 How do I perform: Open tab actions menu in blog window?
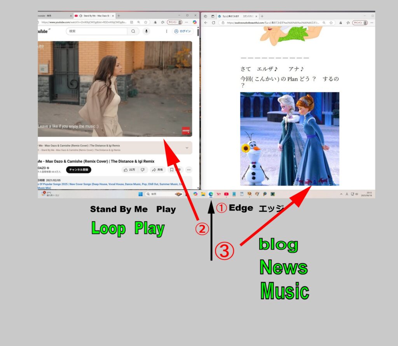tap(213, 16)
